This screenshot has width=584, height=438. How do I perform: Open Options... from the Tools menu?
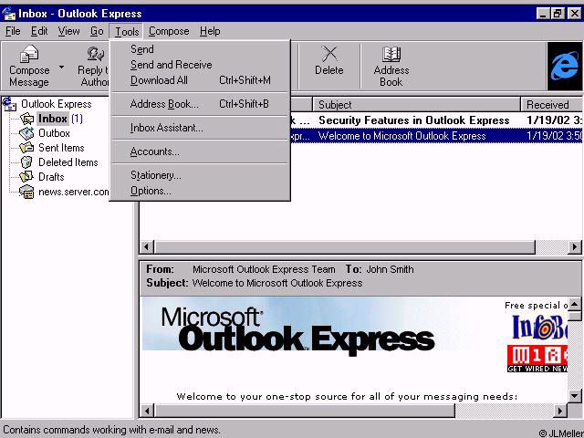click(200, 191)
